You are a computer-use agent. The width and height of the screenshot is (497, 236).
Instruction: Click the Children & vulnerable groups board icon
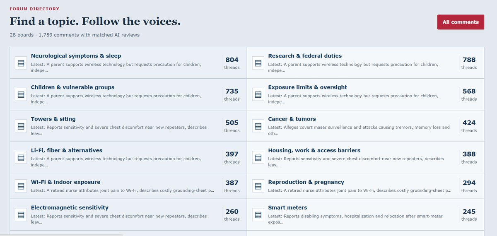click(x=21, y=94)
